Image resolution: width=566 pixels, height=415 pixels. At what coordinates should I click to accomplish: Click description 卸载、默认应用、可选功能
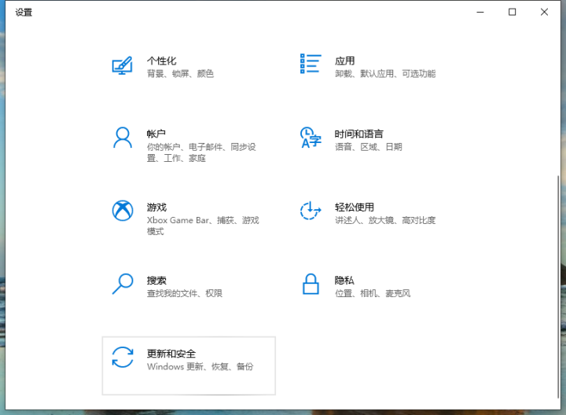click(385, 74)
